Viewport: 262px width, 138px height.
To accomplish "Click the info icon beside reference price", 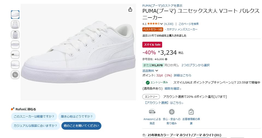I will (x=166, y=59).
